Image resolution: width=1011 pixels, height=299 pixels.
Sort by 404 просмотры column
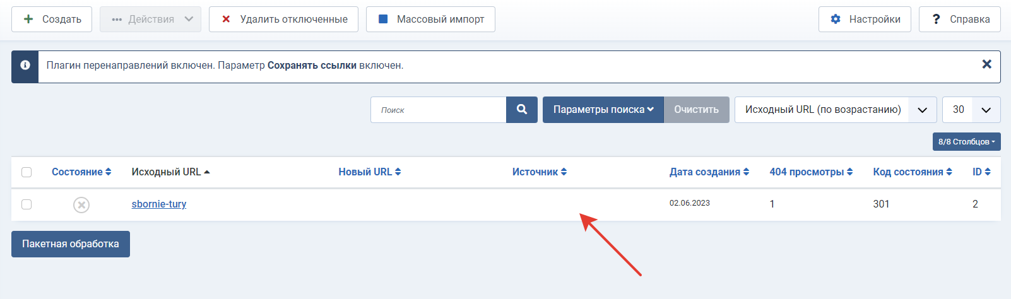click(811, 172)
